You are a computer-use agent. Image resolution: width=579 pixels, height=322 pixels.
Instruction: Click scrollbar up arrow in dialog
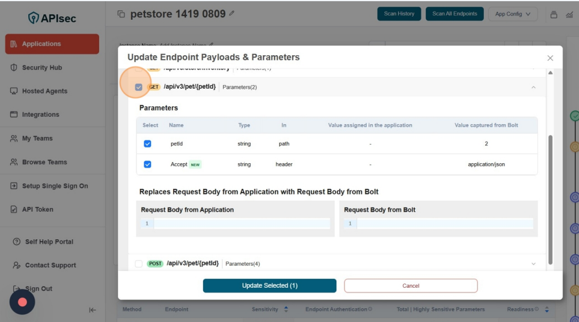click(x=550, y=73)
